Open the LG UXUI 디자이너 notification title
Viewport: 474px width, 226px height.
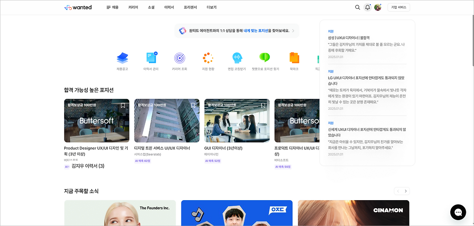(x=366, y=81)
